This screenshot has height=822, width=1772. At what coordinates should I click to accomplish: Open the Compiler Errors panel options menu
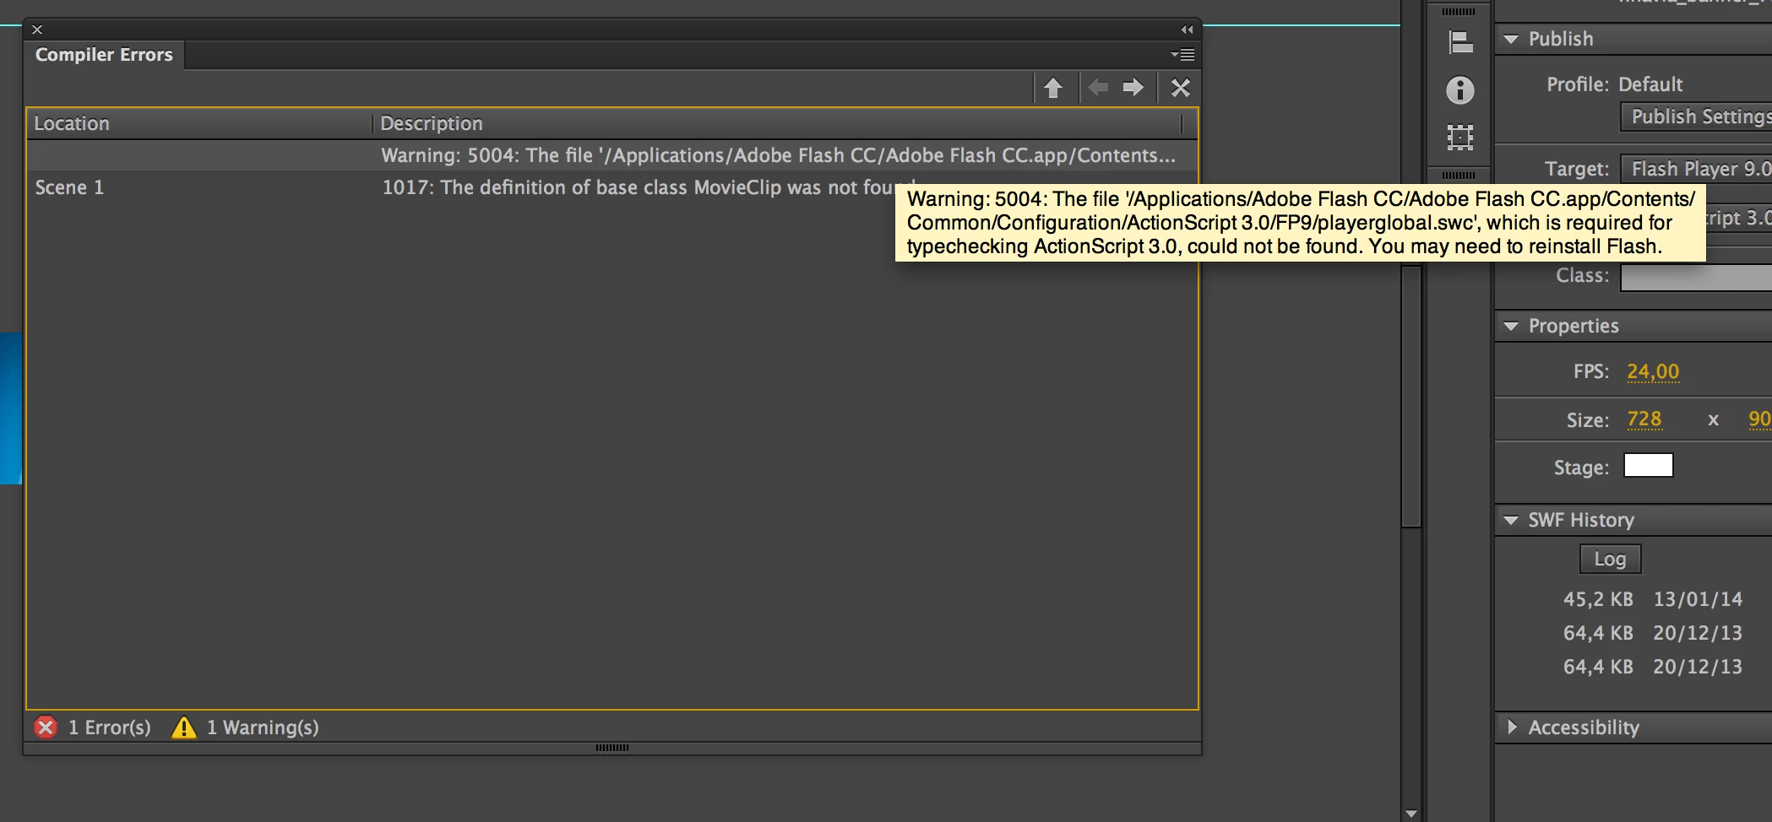point(1182,55)
